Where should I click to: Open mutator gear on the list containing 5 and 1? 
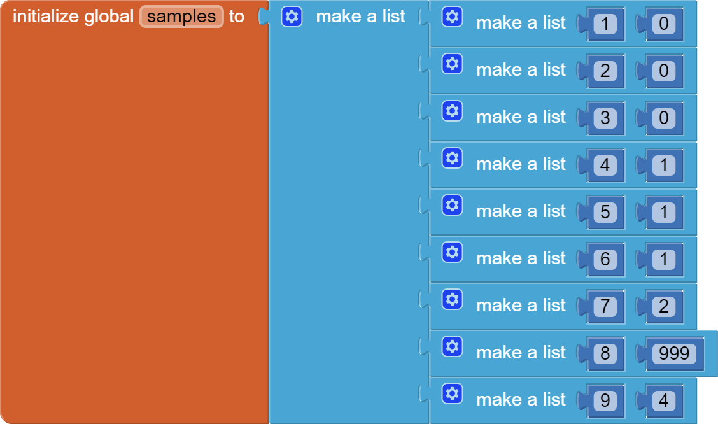(452, 205)
